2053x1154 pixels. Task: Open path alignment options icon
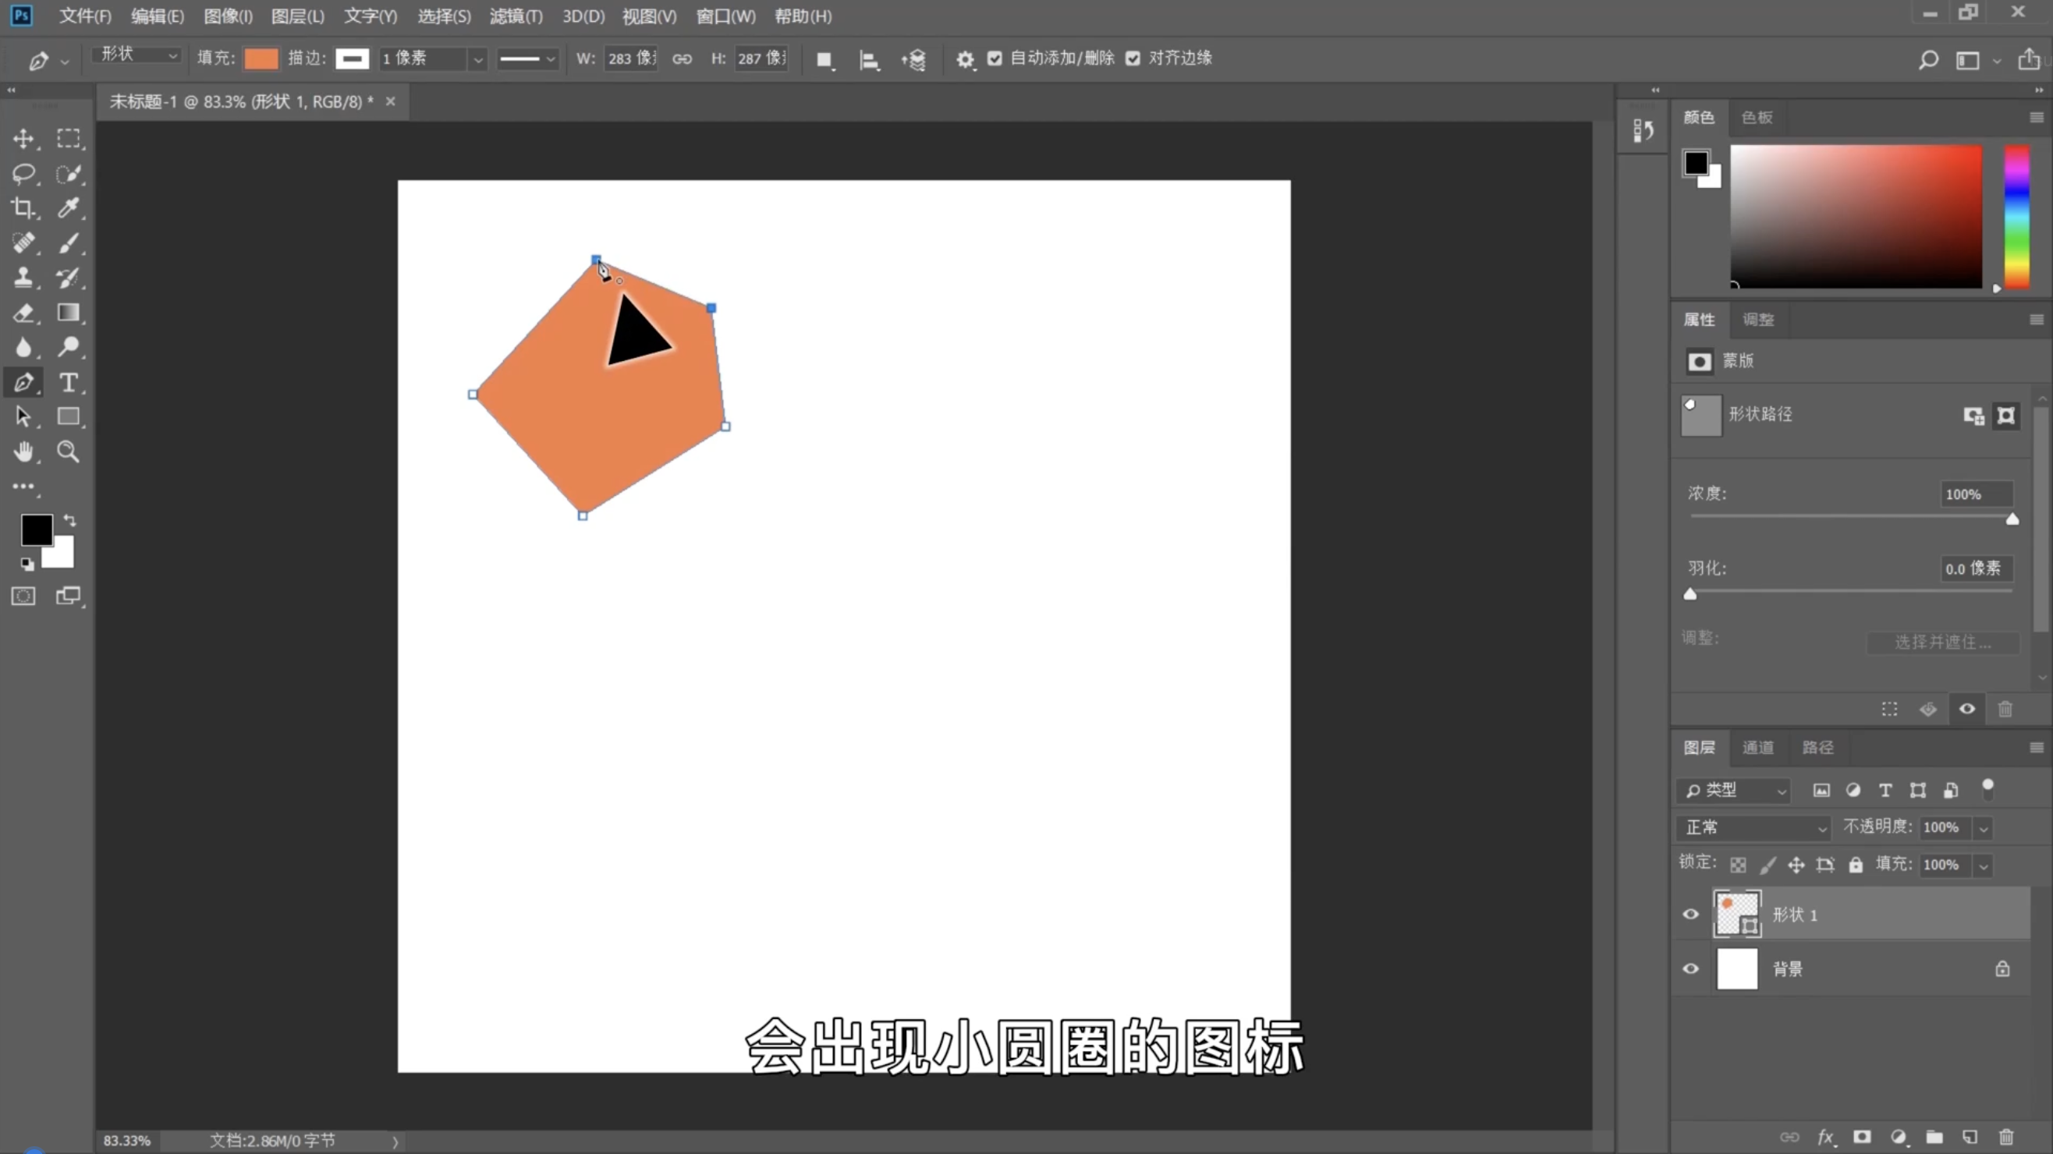pos(869,59)
